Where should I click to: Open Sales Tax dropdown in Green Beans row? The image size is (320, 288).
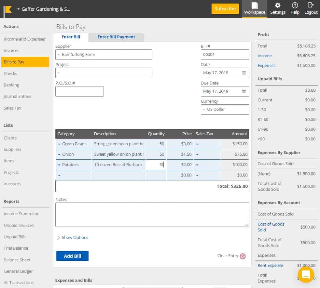coord(197,144)
